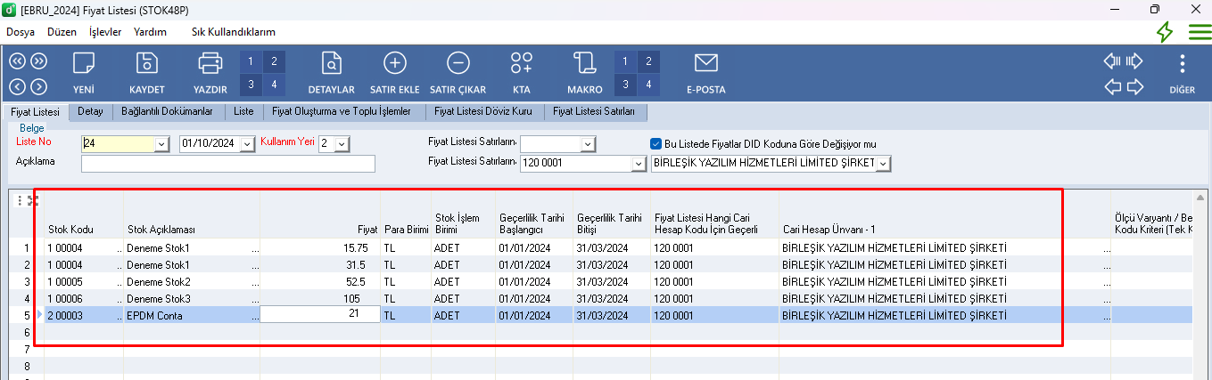The width and height of the screenshot is (1212, 380).
Task: Click the MAKRO scroll icon
Action: (x=584, y=64)
